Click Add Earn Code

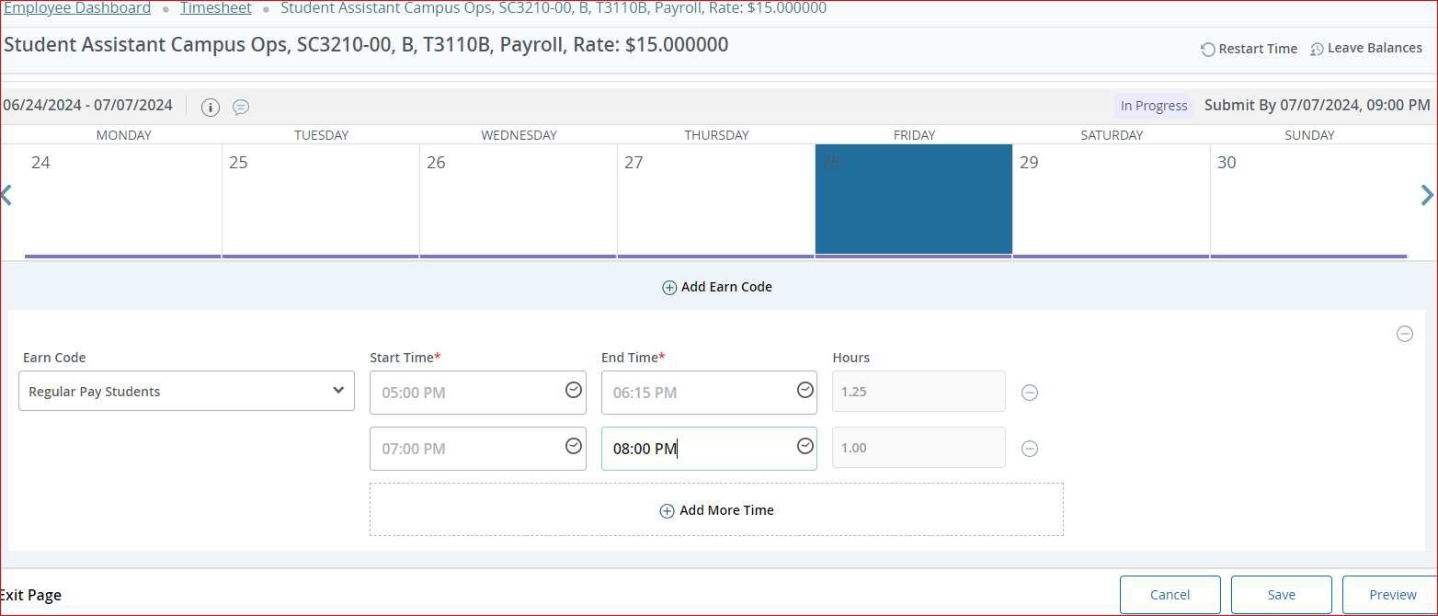click(716, 287)
